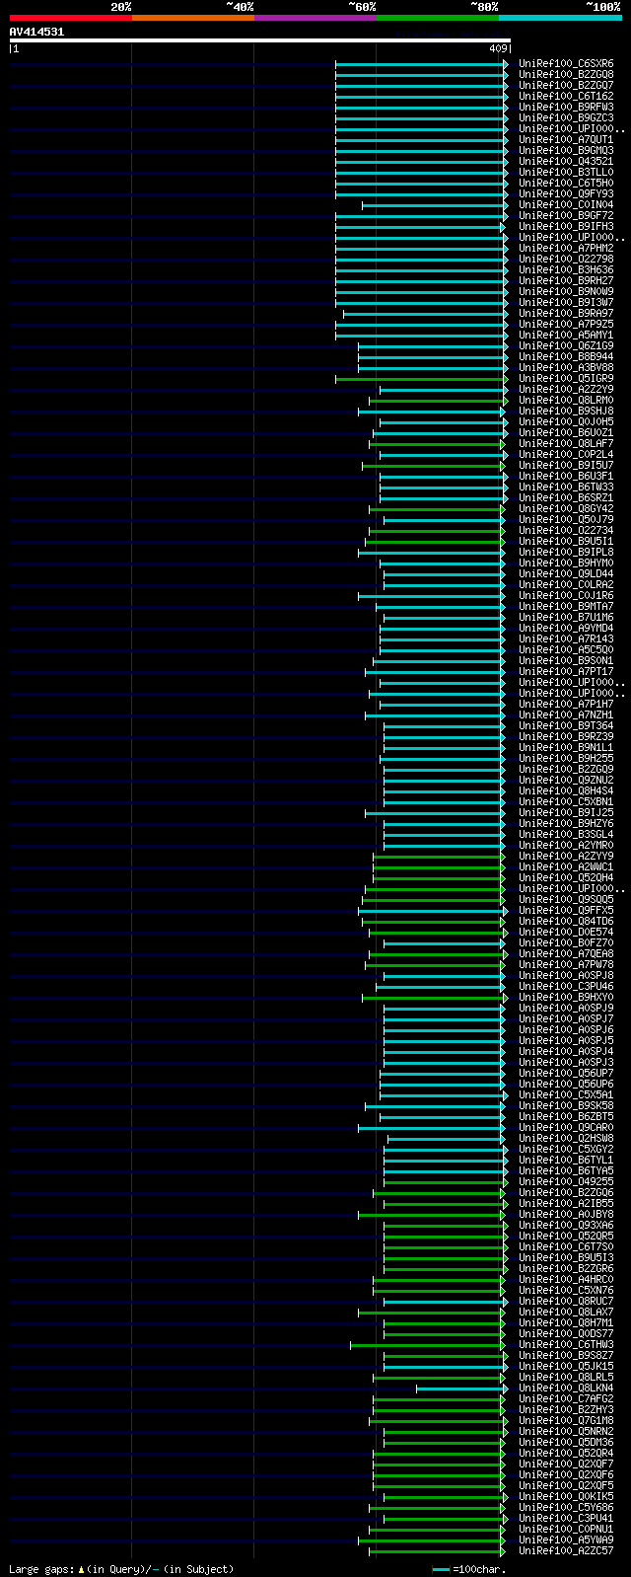Click the red 20% identity legend segment
The width and height of the screenshot is (631, 1577).
click(x=71, y=18)
